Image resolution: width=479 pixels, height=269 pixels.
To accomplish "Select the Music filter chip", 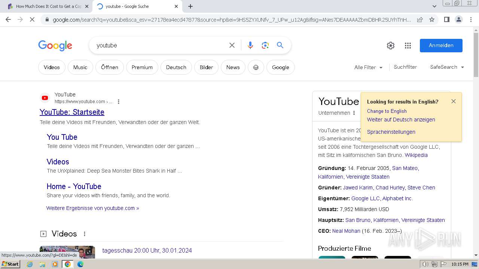I will (80, 67).
